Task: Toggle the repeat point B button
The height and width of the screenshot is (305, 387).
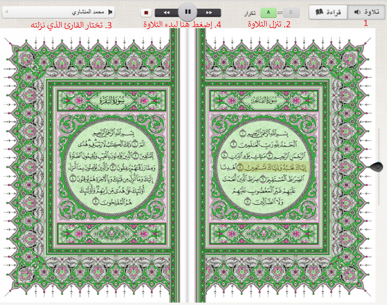Action: [291, 13]
